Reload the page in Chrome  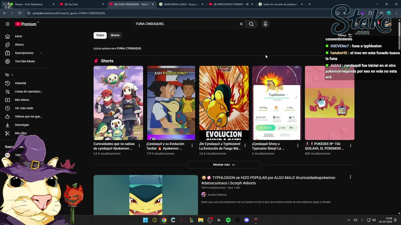(x=19, y=13)
